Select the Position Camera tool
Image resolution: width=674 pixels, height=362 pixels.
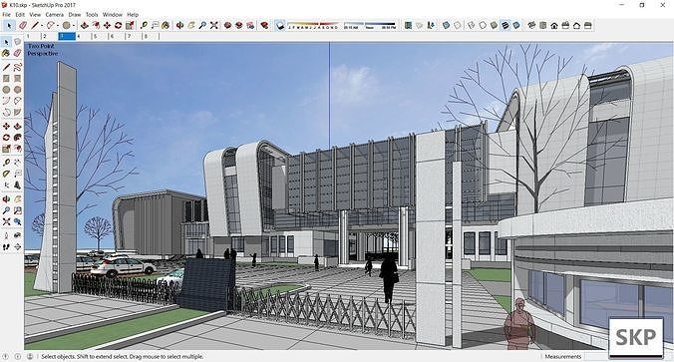tap(6, 235)
